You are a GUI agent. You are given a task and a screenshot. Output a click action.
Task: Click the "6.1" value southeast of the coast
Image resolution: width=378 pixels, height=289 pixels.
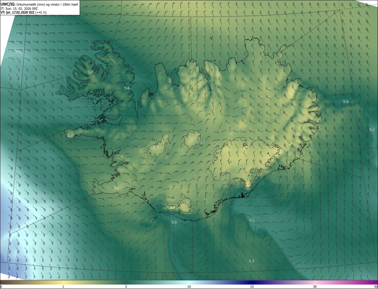pyautogui.click(x=252, y=220)
